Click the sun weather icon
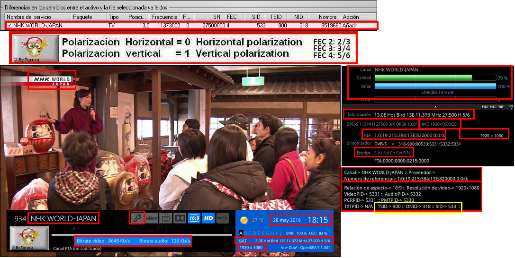 (x=244, y=220)
